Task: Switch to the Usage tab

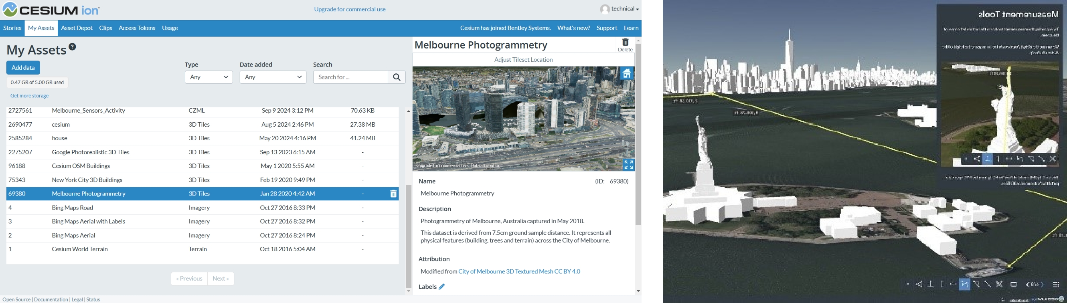Action: [170, 28]
